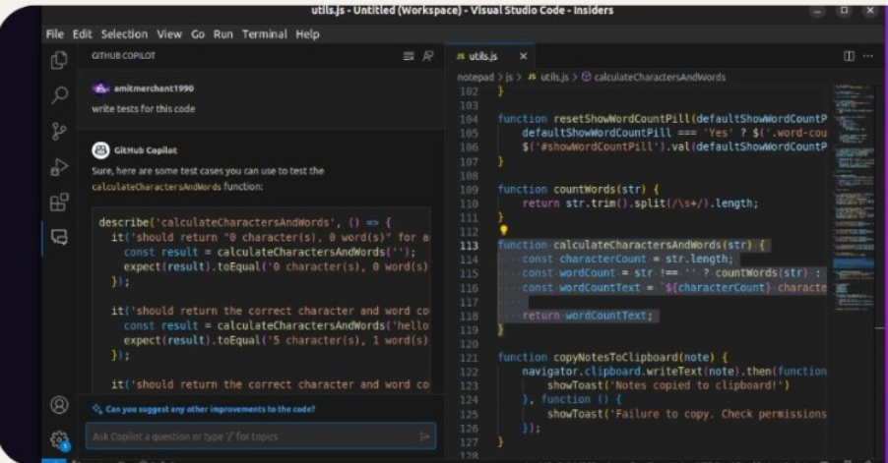The height and width of the screenshot is (463, 888).
Task: Open the Source Control view
Action: [59, 131]
